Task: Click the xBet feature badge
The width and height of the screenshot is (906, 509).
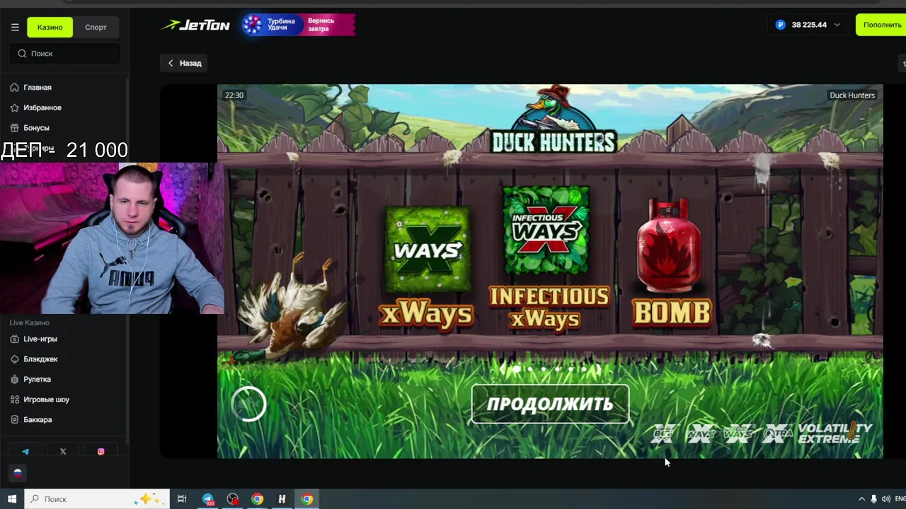Action: click(665, 433)
